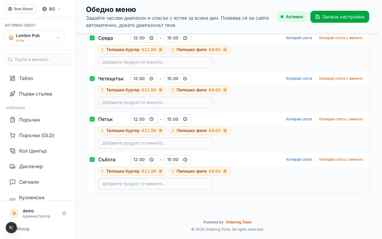
Task: Open the BG language dropdown
Action: point(52,9)
